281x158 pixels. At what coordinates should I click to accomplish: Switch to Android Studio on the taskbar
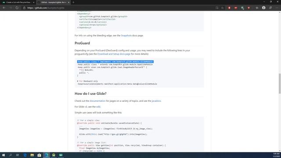pyautogui.click(x=54, y=155)
